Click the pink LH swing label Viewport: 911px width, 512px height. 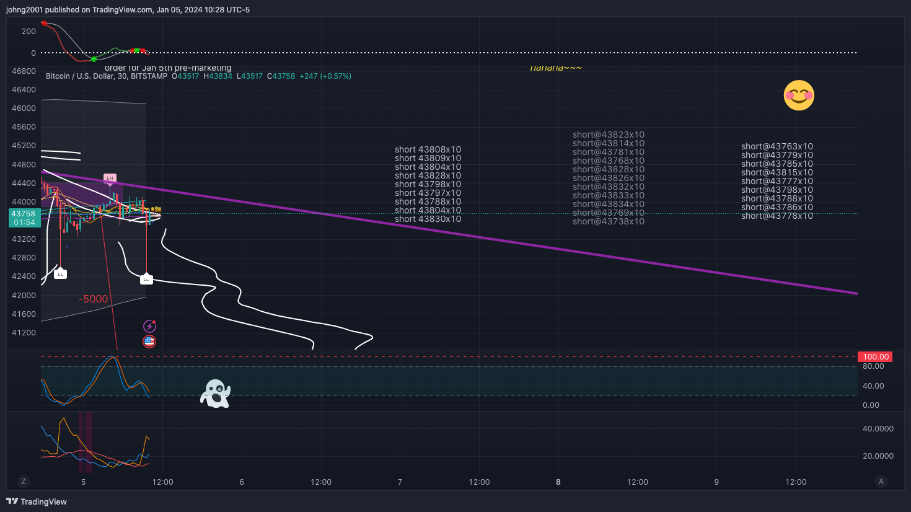tap(110, 179)
